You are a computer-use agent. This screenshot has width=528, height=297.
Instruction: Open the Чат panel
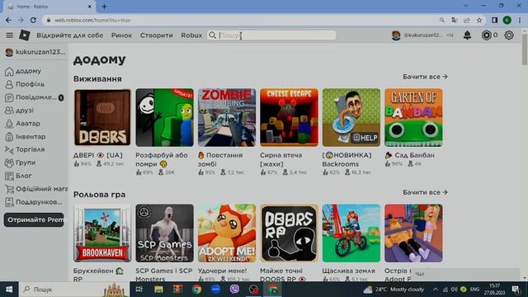pos(464,274)
